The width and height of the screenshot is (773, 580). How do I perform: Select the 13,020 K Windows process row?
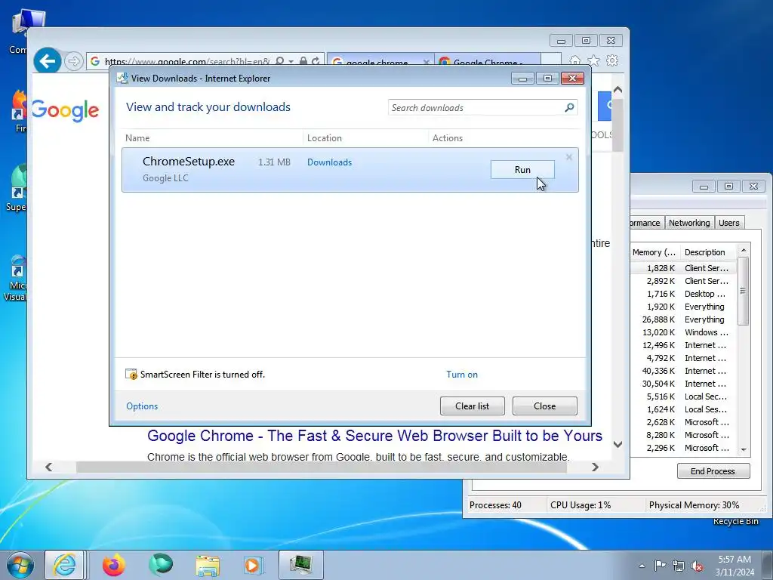click(x=683, y=332)
